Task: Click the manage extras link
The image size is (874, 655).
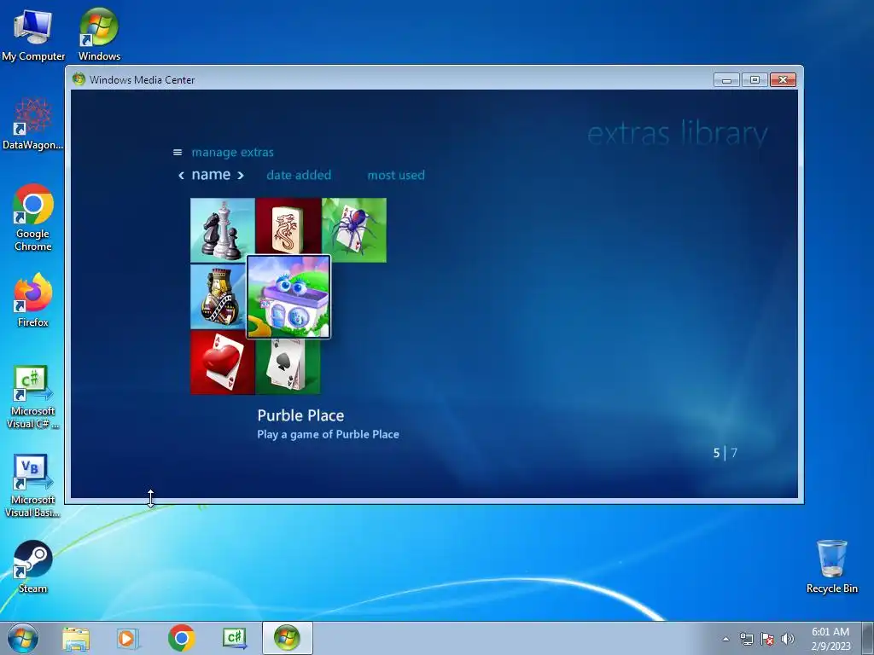Action: 232,152
